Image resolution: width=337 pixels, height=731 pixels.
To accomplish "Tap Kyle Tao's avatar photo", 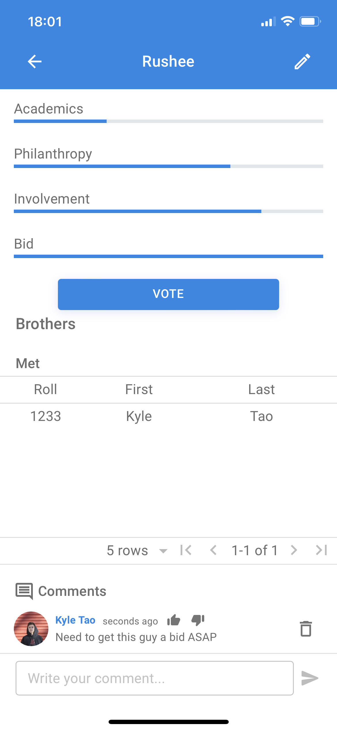I will (31, 629).
